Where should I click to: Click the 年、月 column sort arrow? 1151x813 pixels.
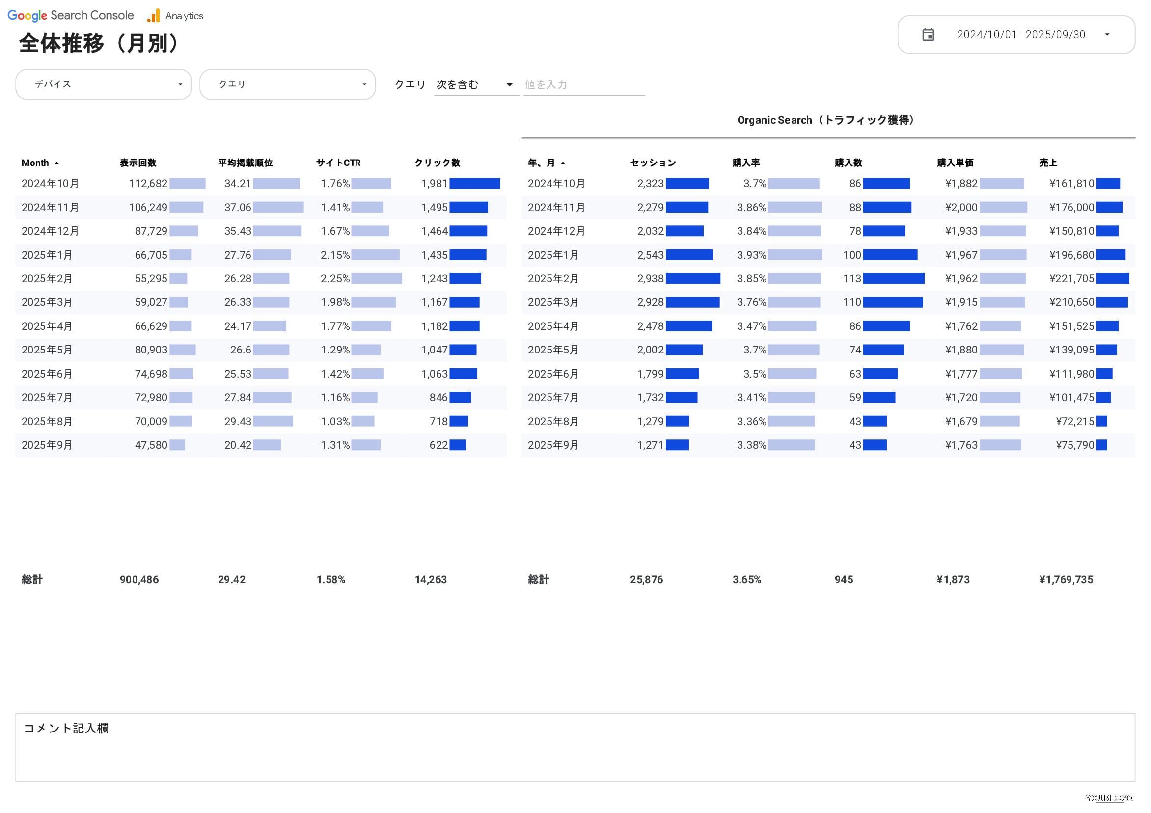coord(563,163)
